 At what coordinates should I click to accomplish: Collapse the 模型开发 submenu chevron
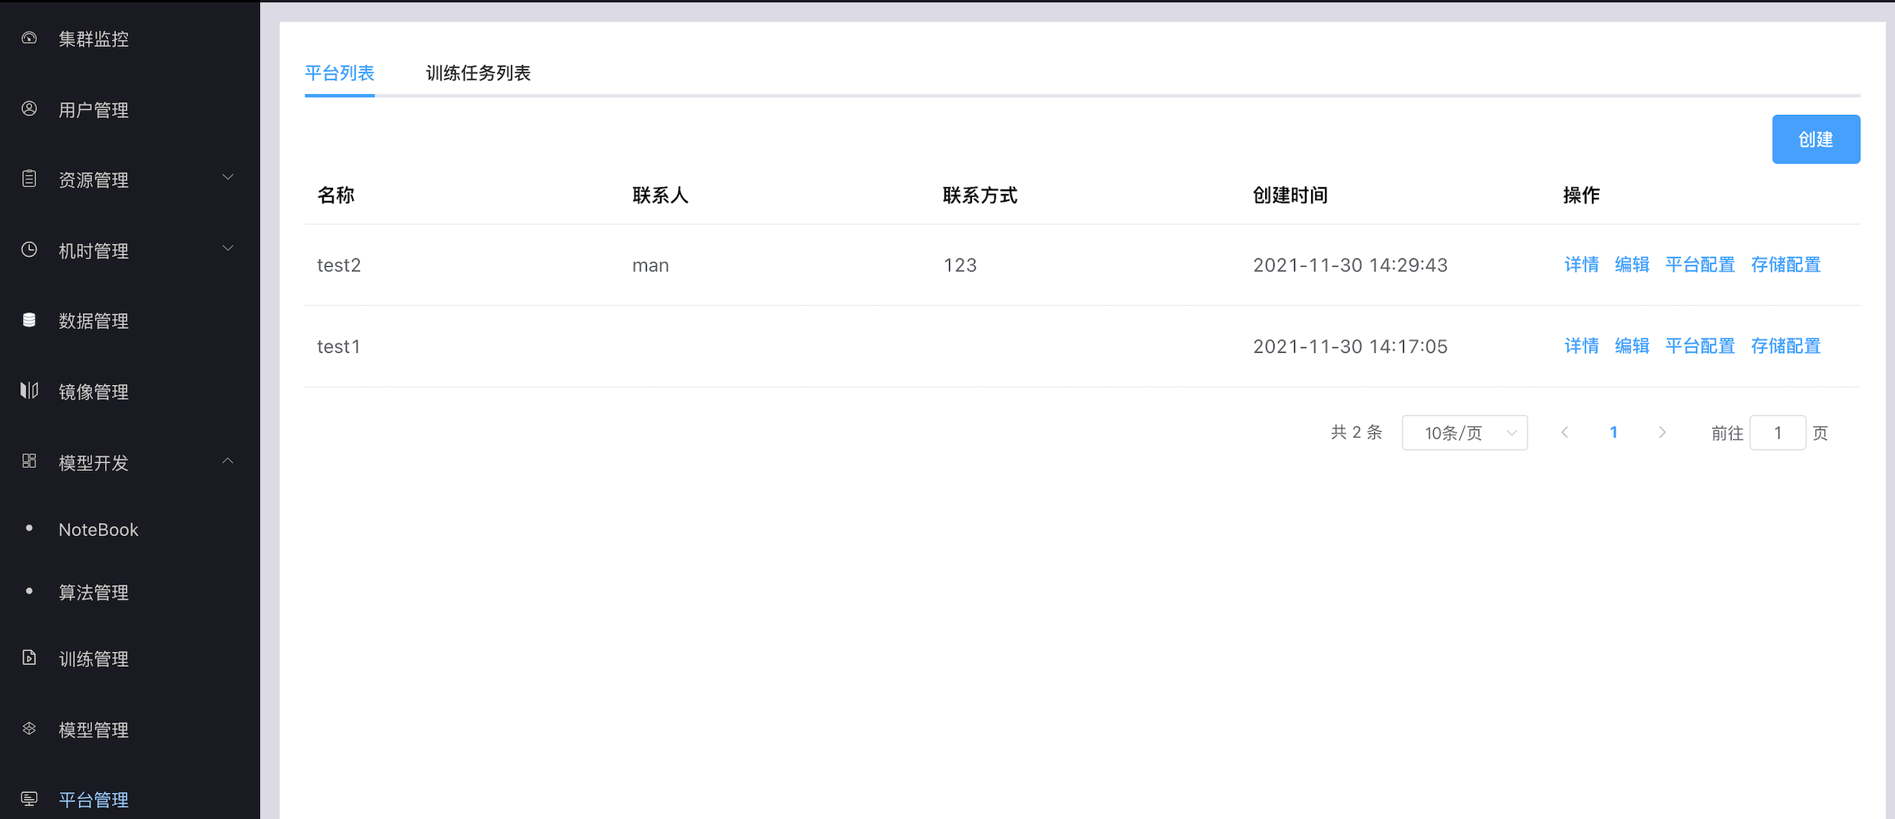228,461
